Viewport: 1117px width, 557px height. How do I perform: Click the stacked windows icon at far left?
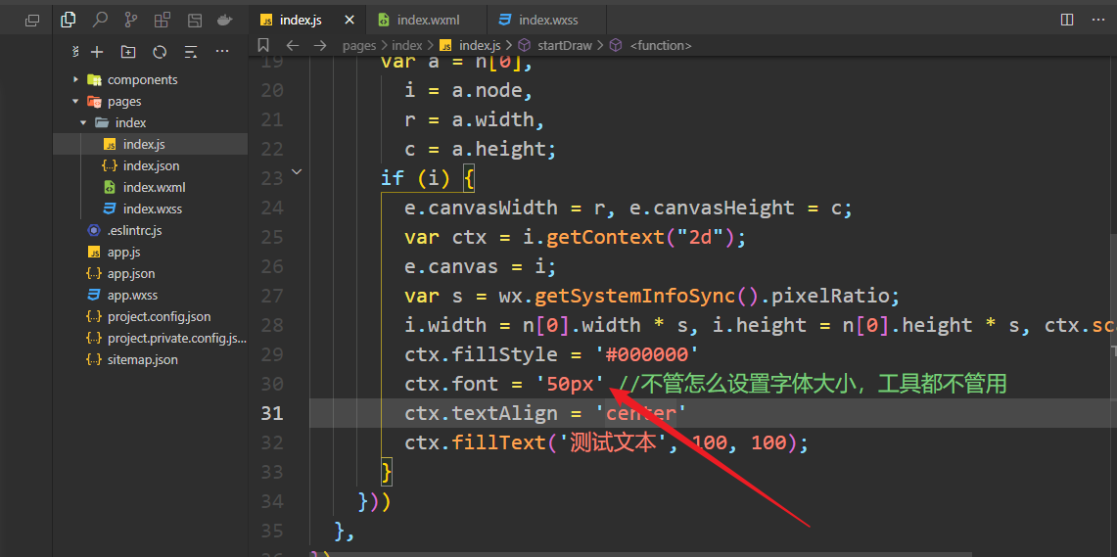tap(32, 21)
